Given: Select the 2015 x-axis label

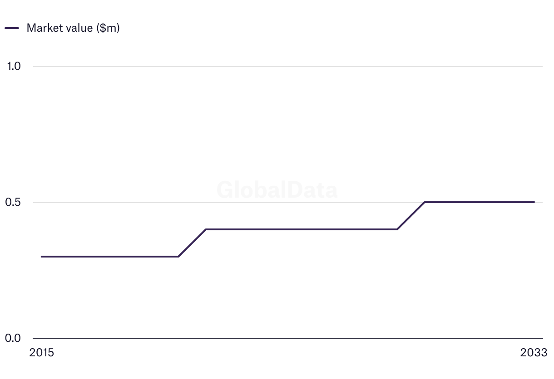Looking at the screenshot, I should click(41, 353).
